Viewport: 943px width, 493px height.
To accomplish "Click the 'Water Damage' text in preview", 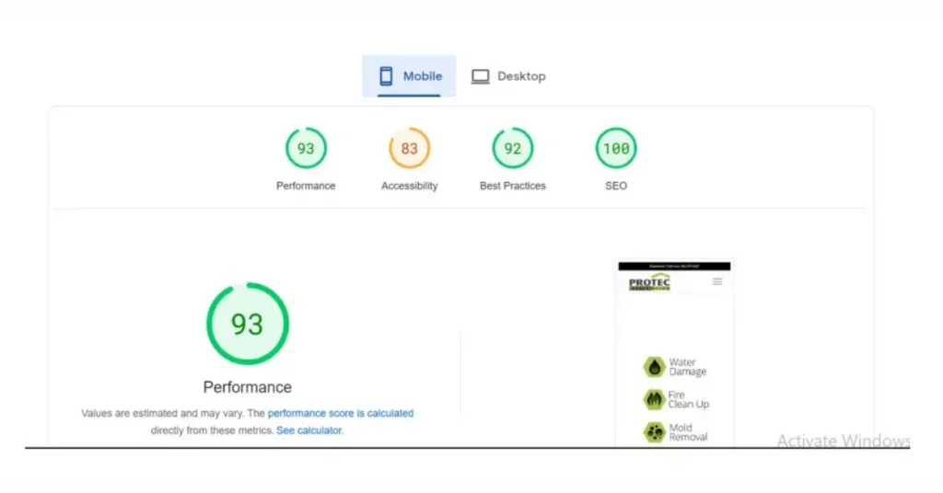I will coord(688,367).
